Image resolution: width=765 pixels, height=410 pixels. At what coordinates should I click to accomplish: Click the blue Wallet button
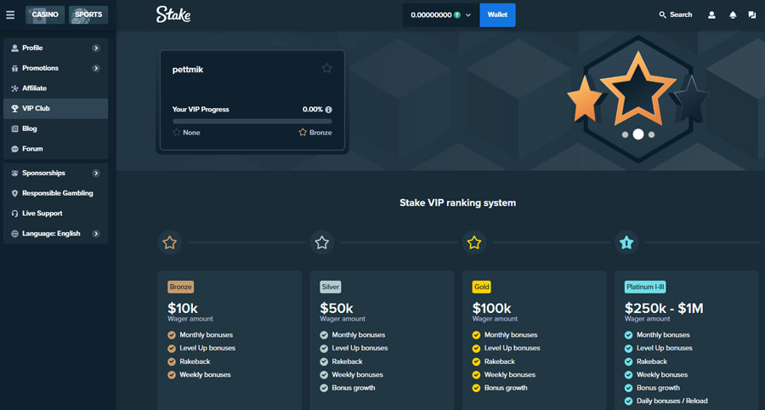click(497, 14)
